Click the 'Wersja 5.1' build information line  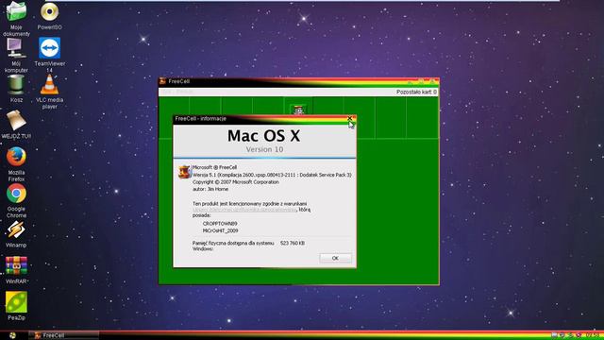tap(272, 175)
